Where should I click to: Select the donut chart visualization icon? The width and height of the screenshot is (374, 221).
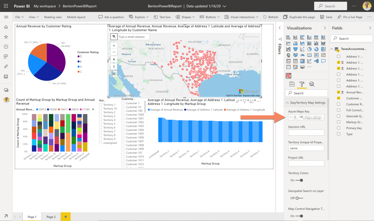(x=317, y=49)
